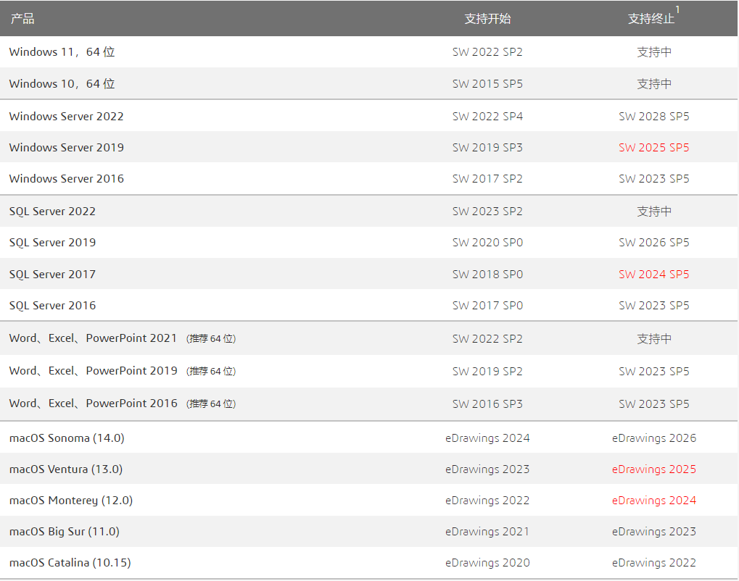Click 支持中 status in SQL Server 2022 row

654,212
